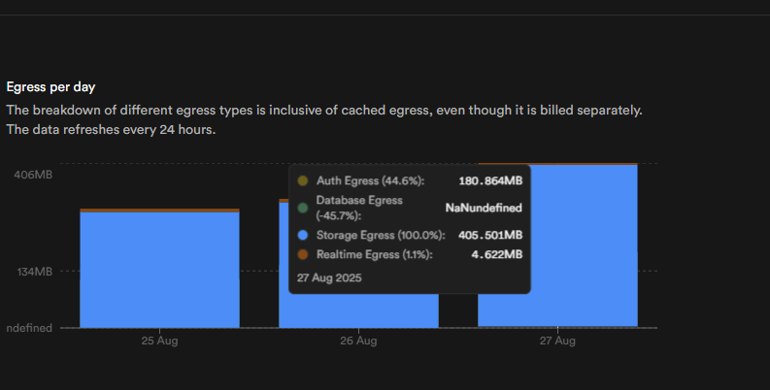This screenshot has height=390, width=770.
Task: Click the 25 Aug blue storage bar
Action: point(159,270)
